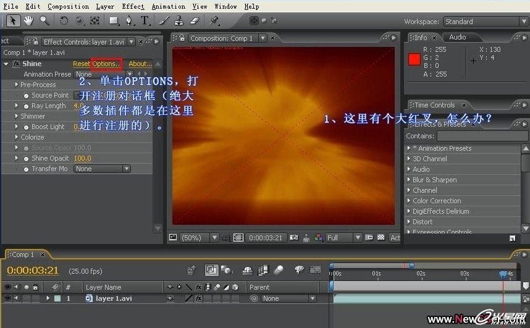The image size is (530, 328).
Task: Click the shy layers timeline icon
Action: (248, 270)
